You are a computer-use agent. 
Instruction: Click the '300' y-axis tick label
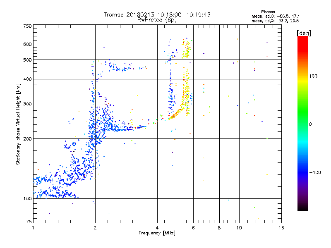coord(27,104)
